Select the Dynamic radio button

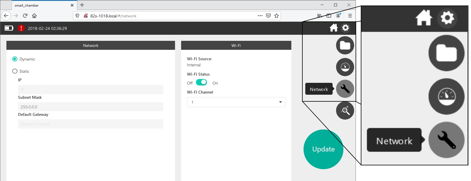[x=15, y=59]
